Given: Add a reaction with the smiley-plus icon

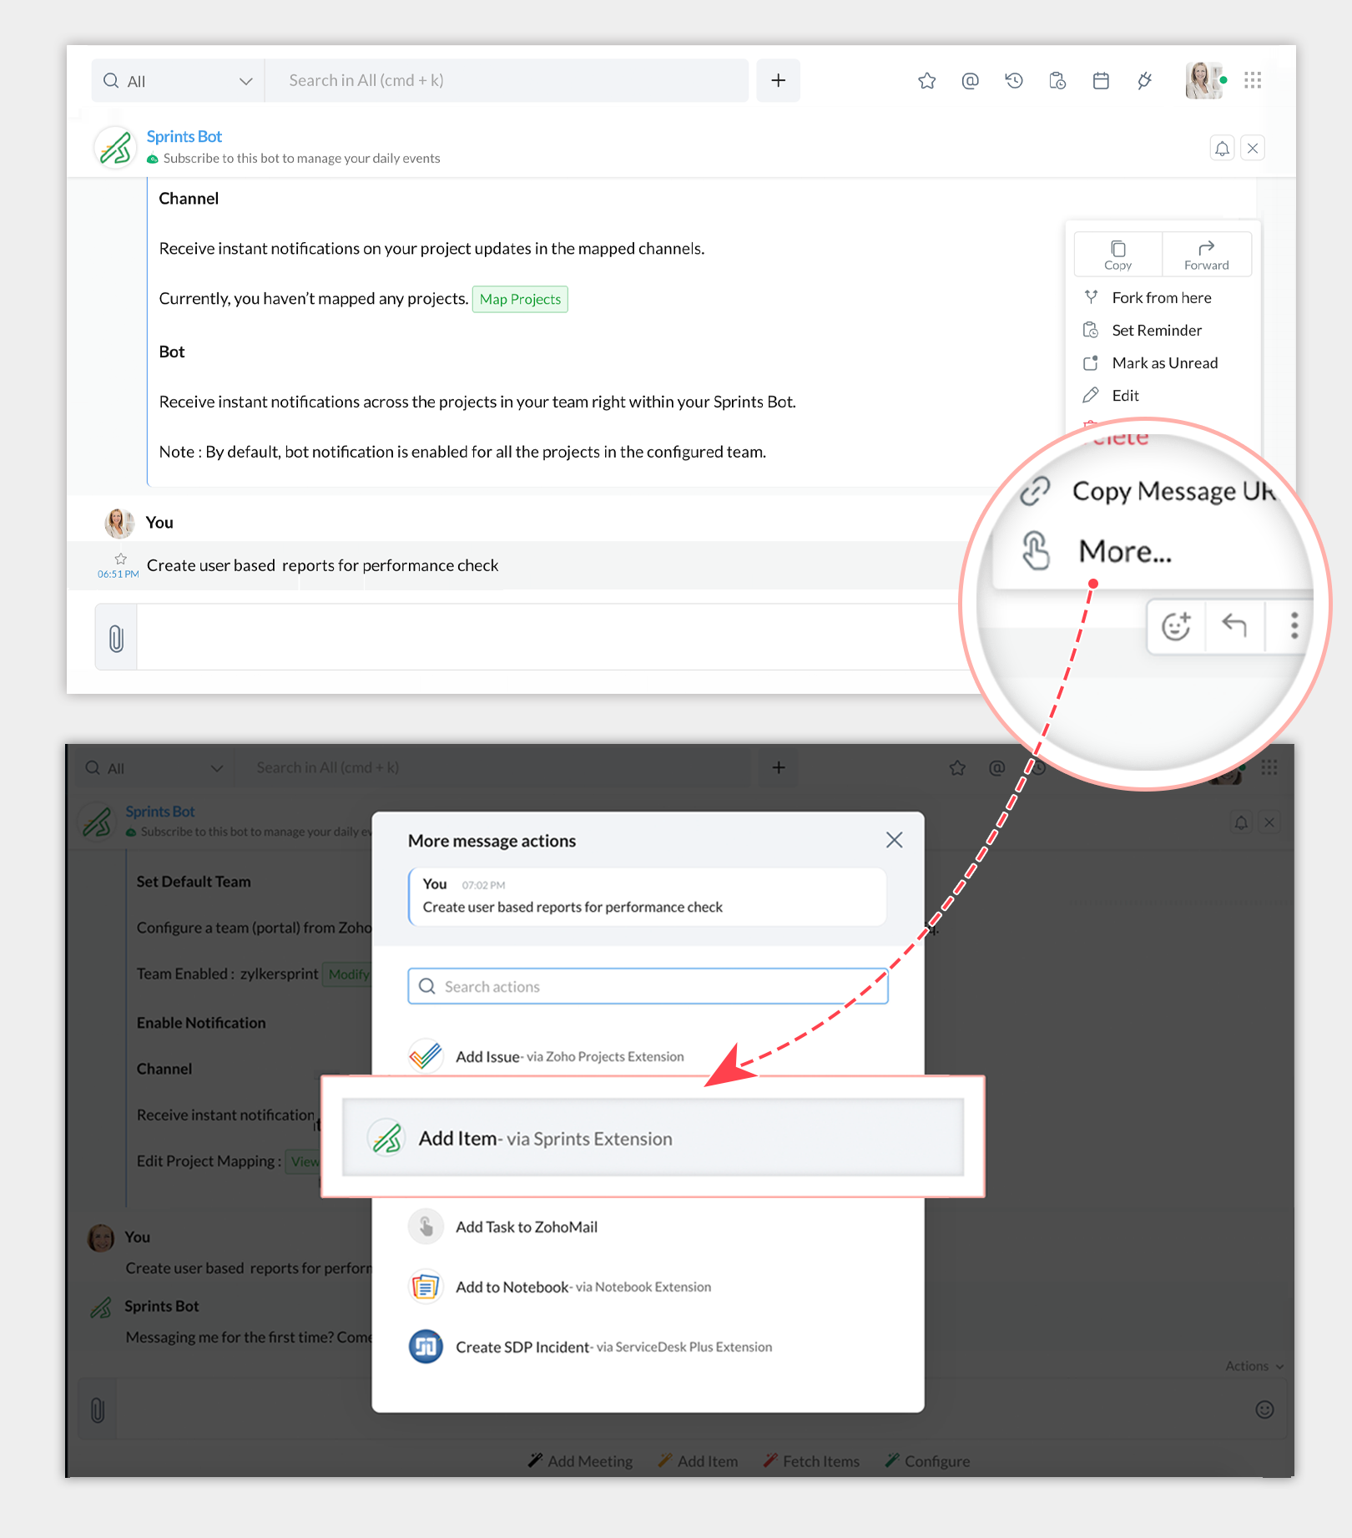Looking at the screenshot, I should [x=1176, y=625].
